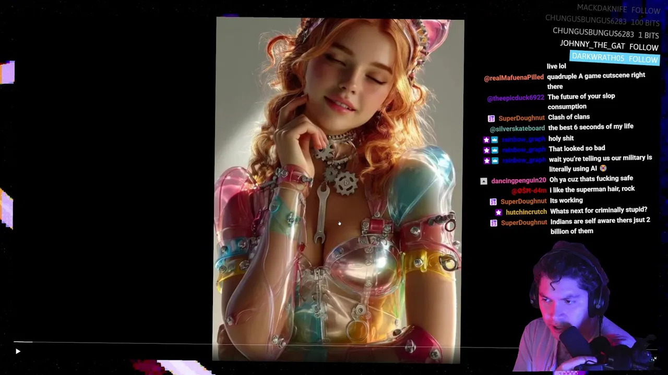Click the play button on the video
The image size is (668, 375).
pyautogui.click(x=18, y=352)
